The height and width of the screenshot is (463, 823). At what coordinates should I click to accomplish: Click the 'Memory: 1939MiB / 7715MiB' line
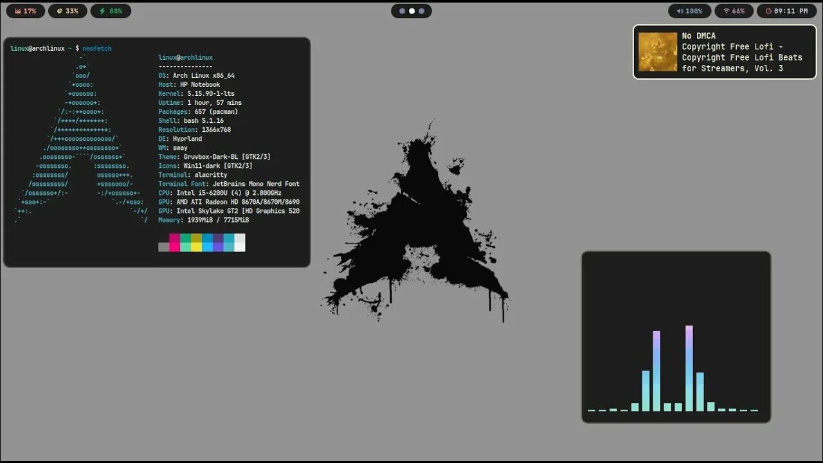203,219
